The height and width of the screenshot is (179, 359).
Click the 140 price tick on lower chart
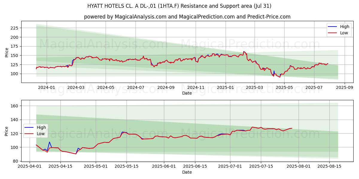[15, 120]
